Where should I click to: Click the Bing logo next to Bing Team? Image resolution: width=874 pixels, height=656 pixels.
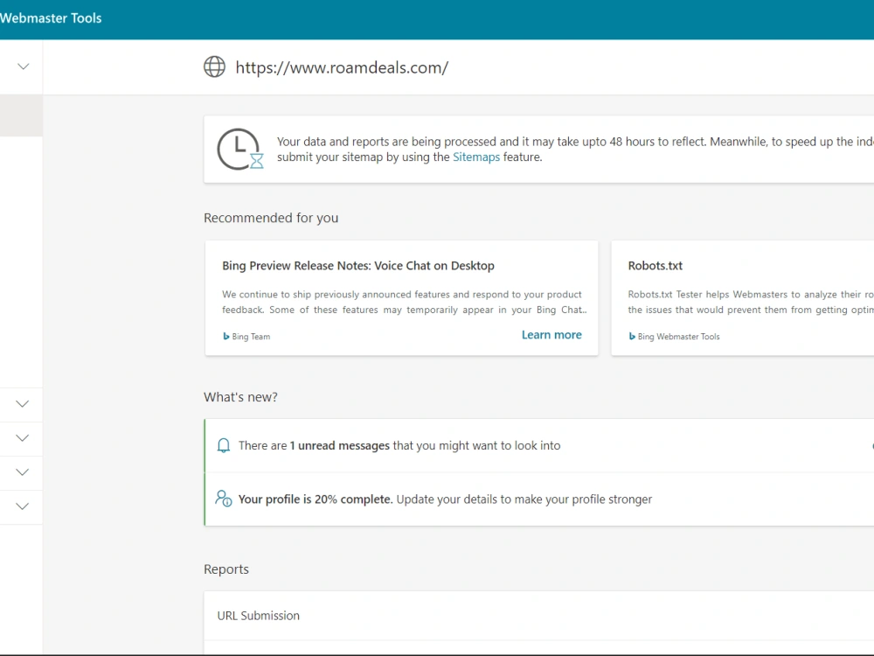tap(225, 337)
